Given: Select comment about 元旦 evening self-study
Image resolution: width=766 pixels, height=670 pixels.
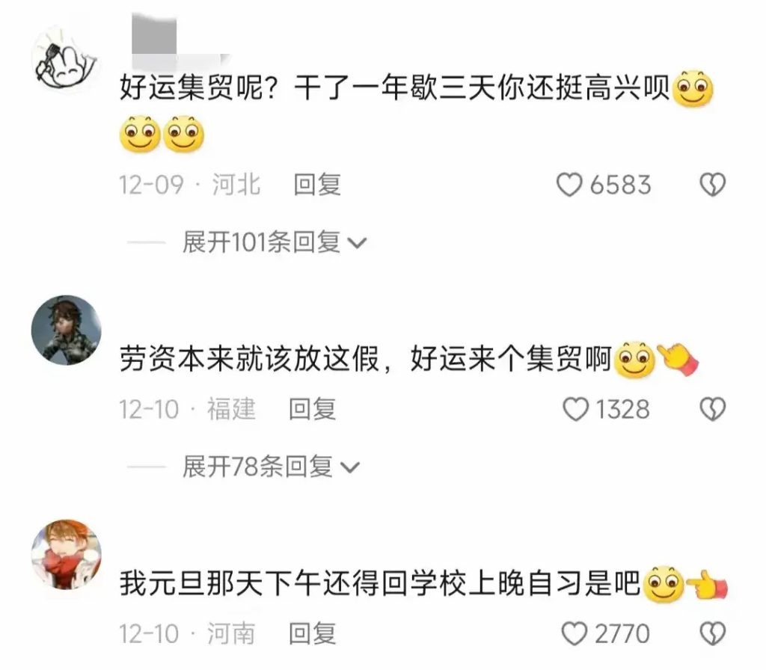Looking at the screenshot, I should pos(379,583).
